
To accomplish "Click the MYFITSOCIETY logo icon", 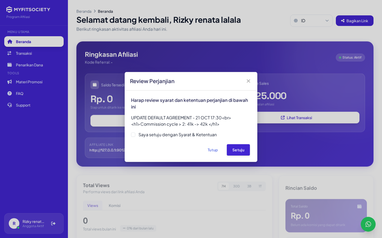I will tap(9, 10).
